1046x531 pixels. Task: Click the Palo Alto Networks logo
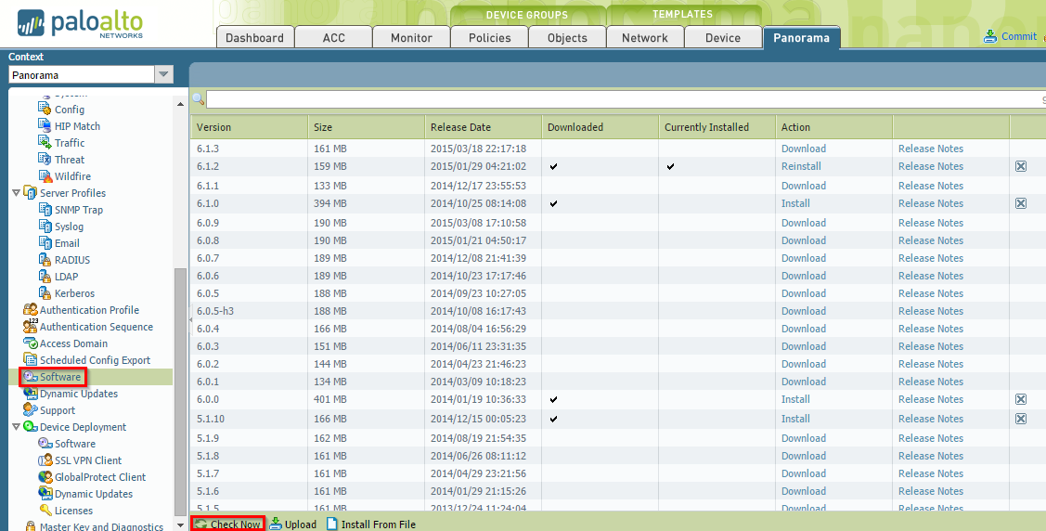[x=81, y=23]
